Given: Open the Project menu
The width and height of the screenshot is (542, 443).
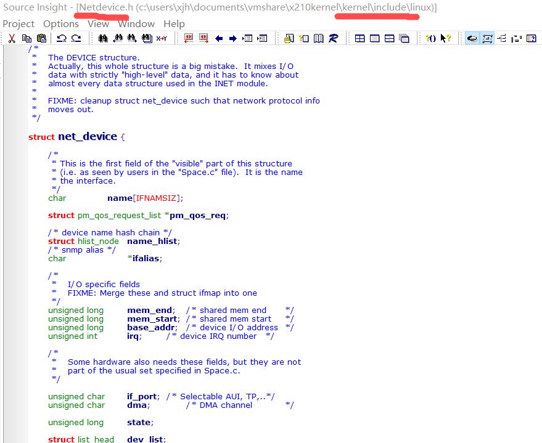Looking at the screenshot, I should (18, 24).
